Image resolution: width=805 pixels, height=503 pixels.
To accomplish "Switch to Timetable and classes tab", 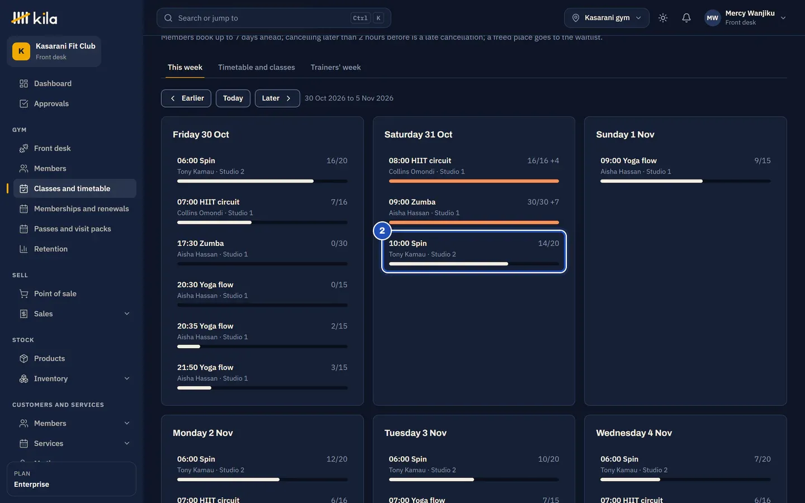I will 257,67.
